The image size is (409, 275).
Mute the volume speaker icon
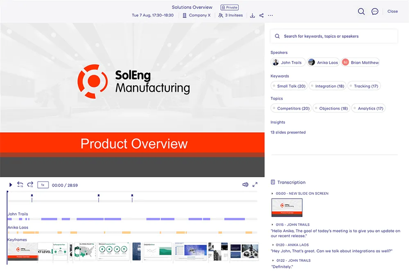(245, 185)
